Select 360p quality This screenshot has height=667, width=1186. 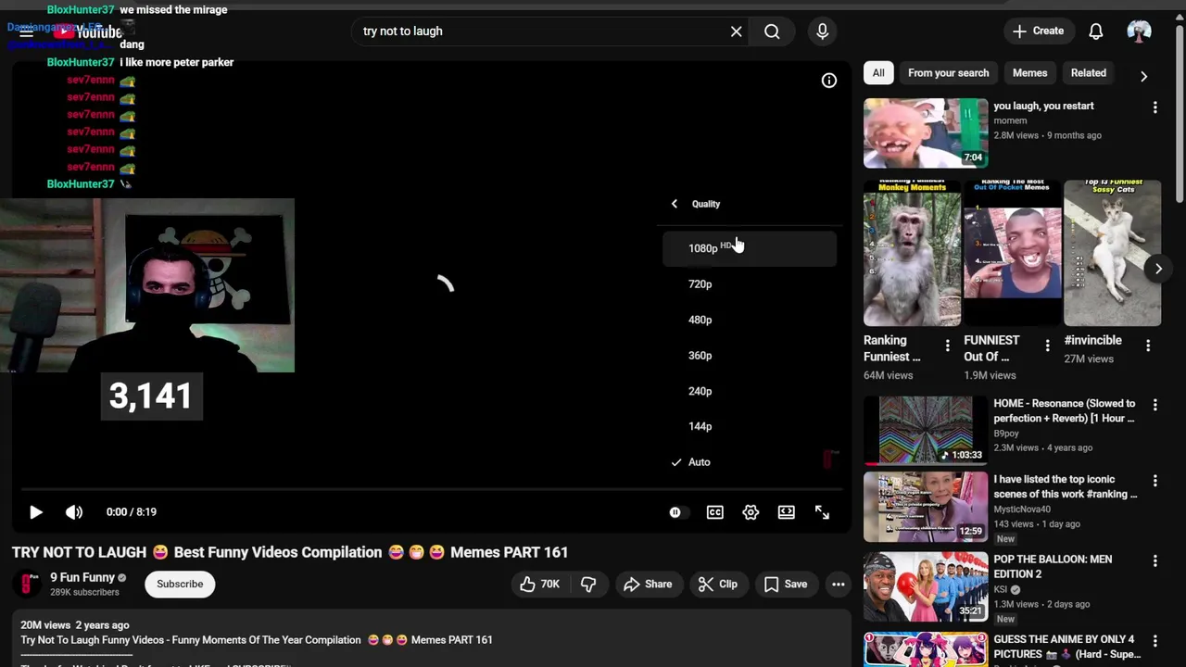coord(750,356)
